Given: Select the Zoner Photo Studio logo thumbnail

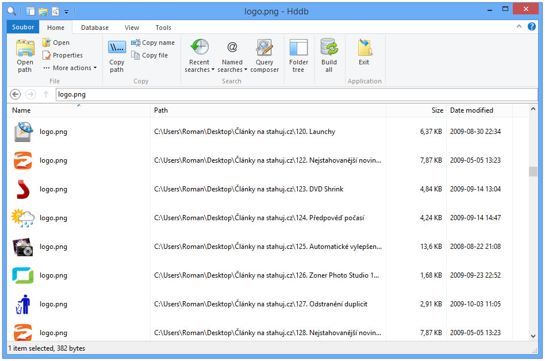Looking at the screenshot, I should [23, 275].
